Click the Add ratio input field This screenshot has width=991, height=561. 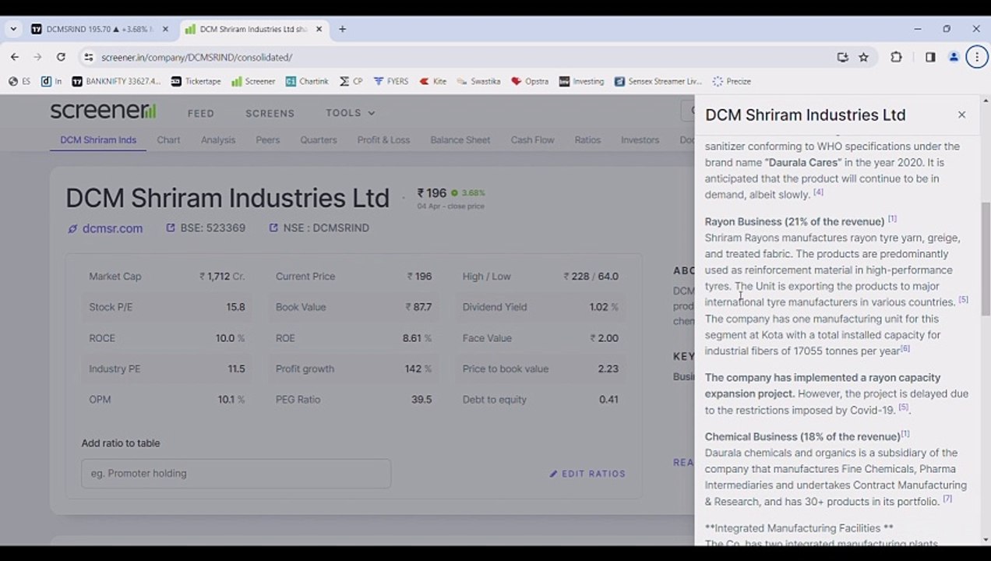(x=236, y=473)
